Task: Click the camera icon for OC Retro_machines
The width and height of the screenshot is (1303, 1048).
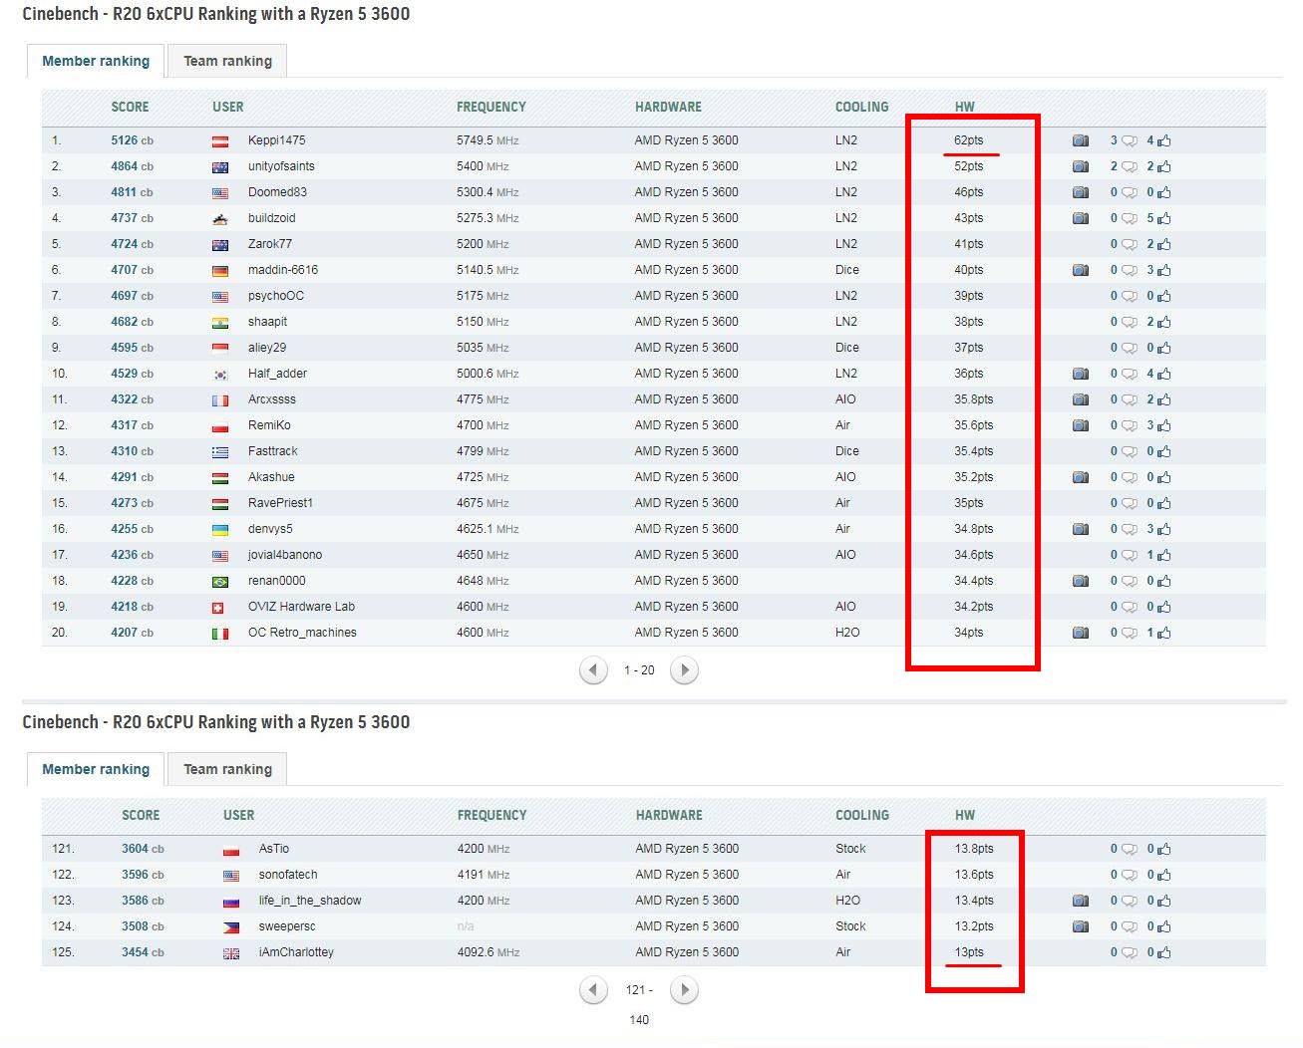Action: click(x=1080, y=633)
